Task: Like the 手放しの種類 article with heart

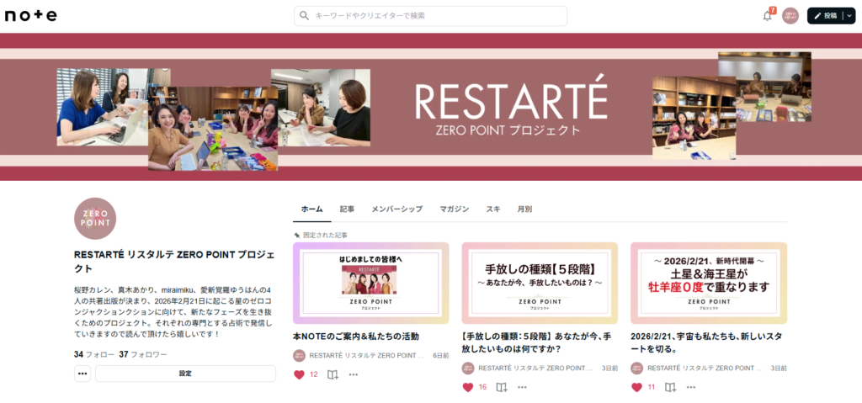Action: 468,387
